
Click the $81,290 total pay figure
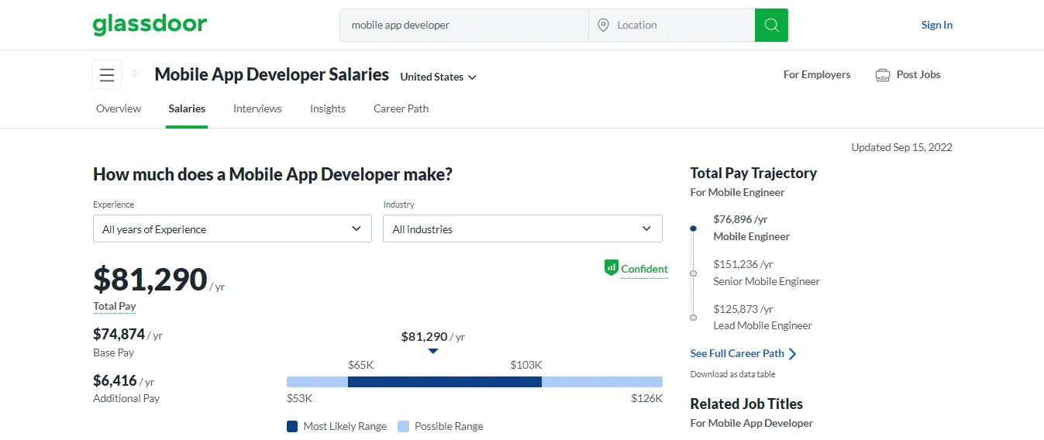click(150, 280)
